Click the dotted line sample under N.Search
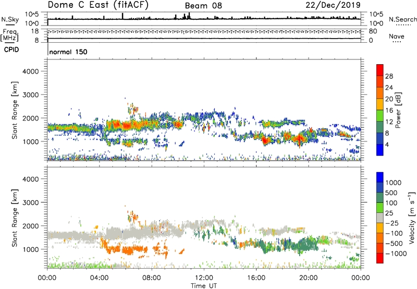The image size is (417, 289). [x=403, y=25]
